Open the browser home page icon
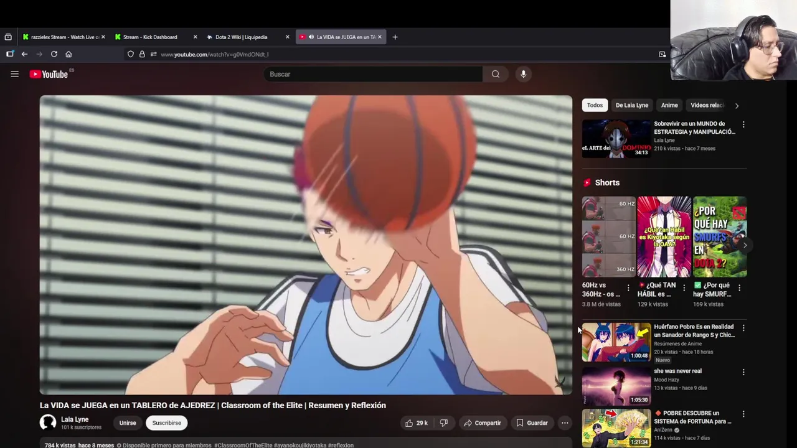This screenshot has height=448, width=797. (x=68, y=54)
